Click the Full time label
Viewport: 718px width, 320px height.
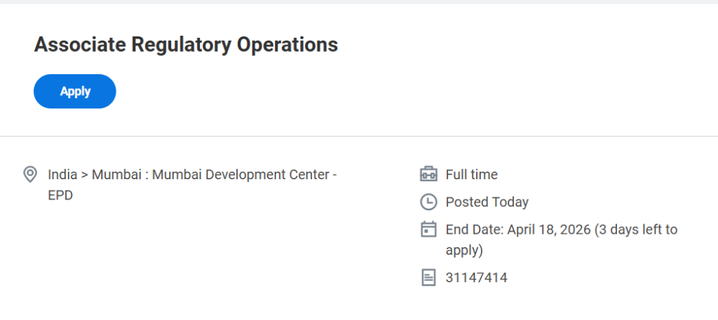click(x=472, y=174)
